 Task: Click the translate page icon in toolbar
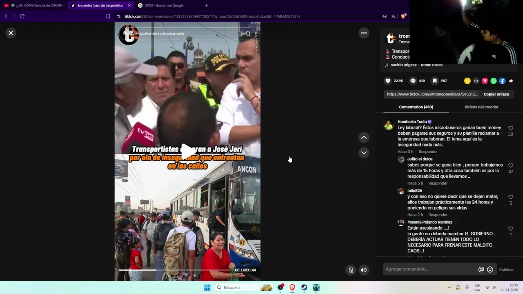click(393, 16)
